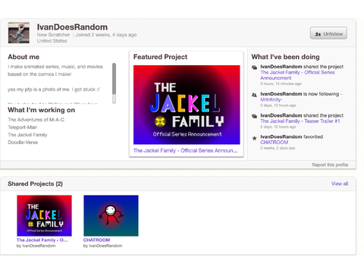Click the following icon next to -MrInfinity- activity
364x273 pixels.
pos(254,95)
